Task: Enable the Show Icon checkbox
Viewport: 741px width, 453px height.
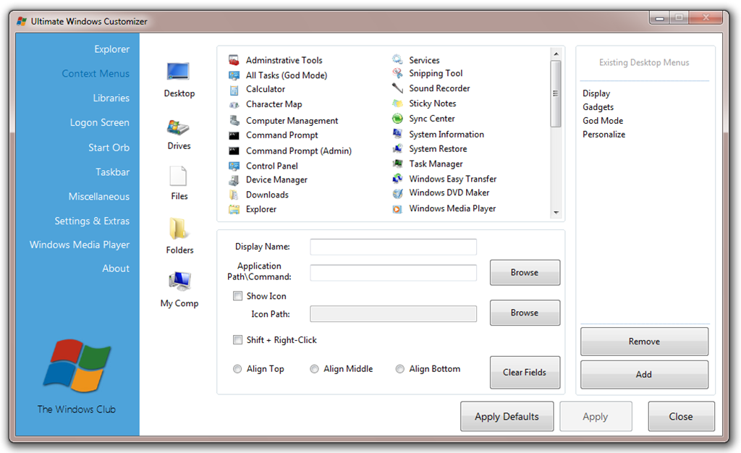Action: pos(237,296)
